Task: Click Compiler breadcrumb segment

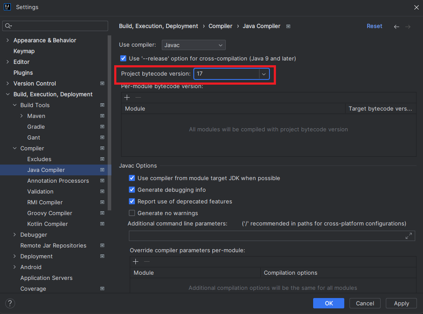Action: pyautogui.click(x=220, y=26)
